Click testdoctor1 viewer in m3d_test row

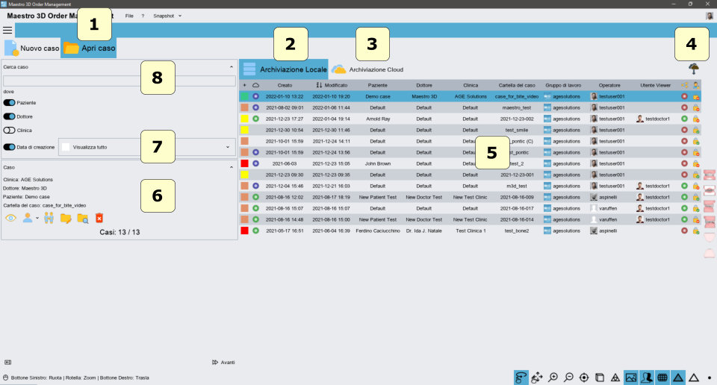click(x=653, y=186)
